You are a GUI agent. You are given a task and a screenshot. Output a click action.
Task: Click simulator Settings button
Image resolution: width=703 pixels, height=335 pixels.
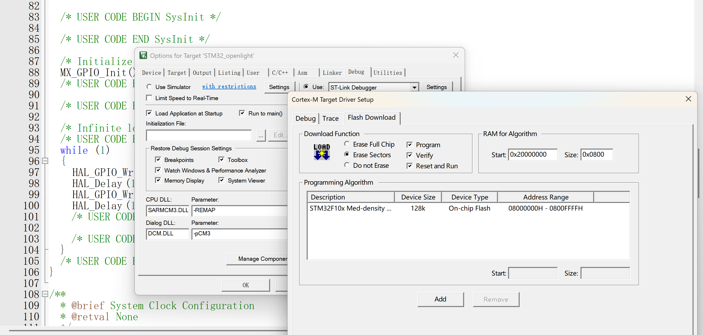[279, 87]
